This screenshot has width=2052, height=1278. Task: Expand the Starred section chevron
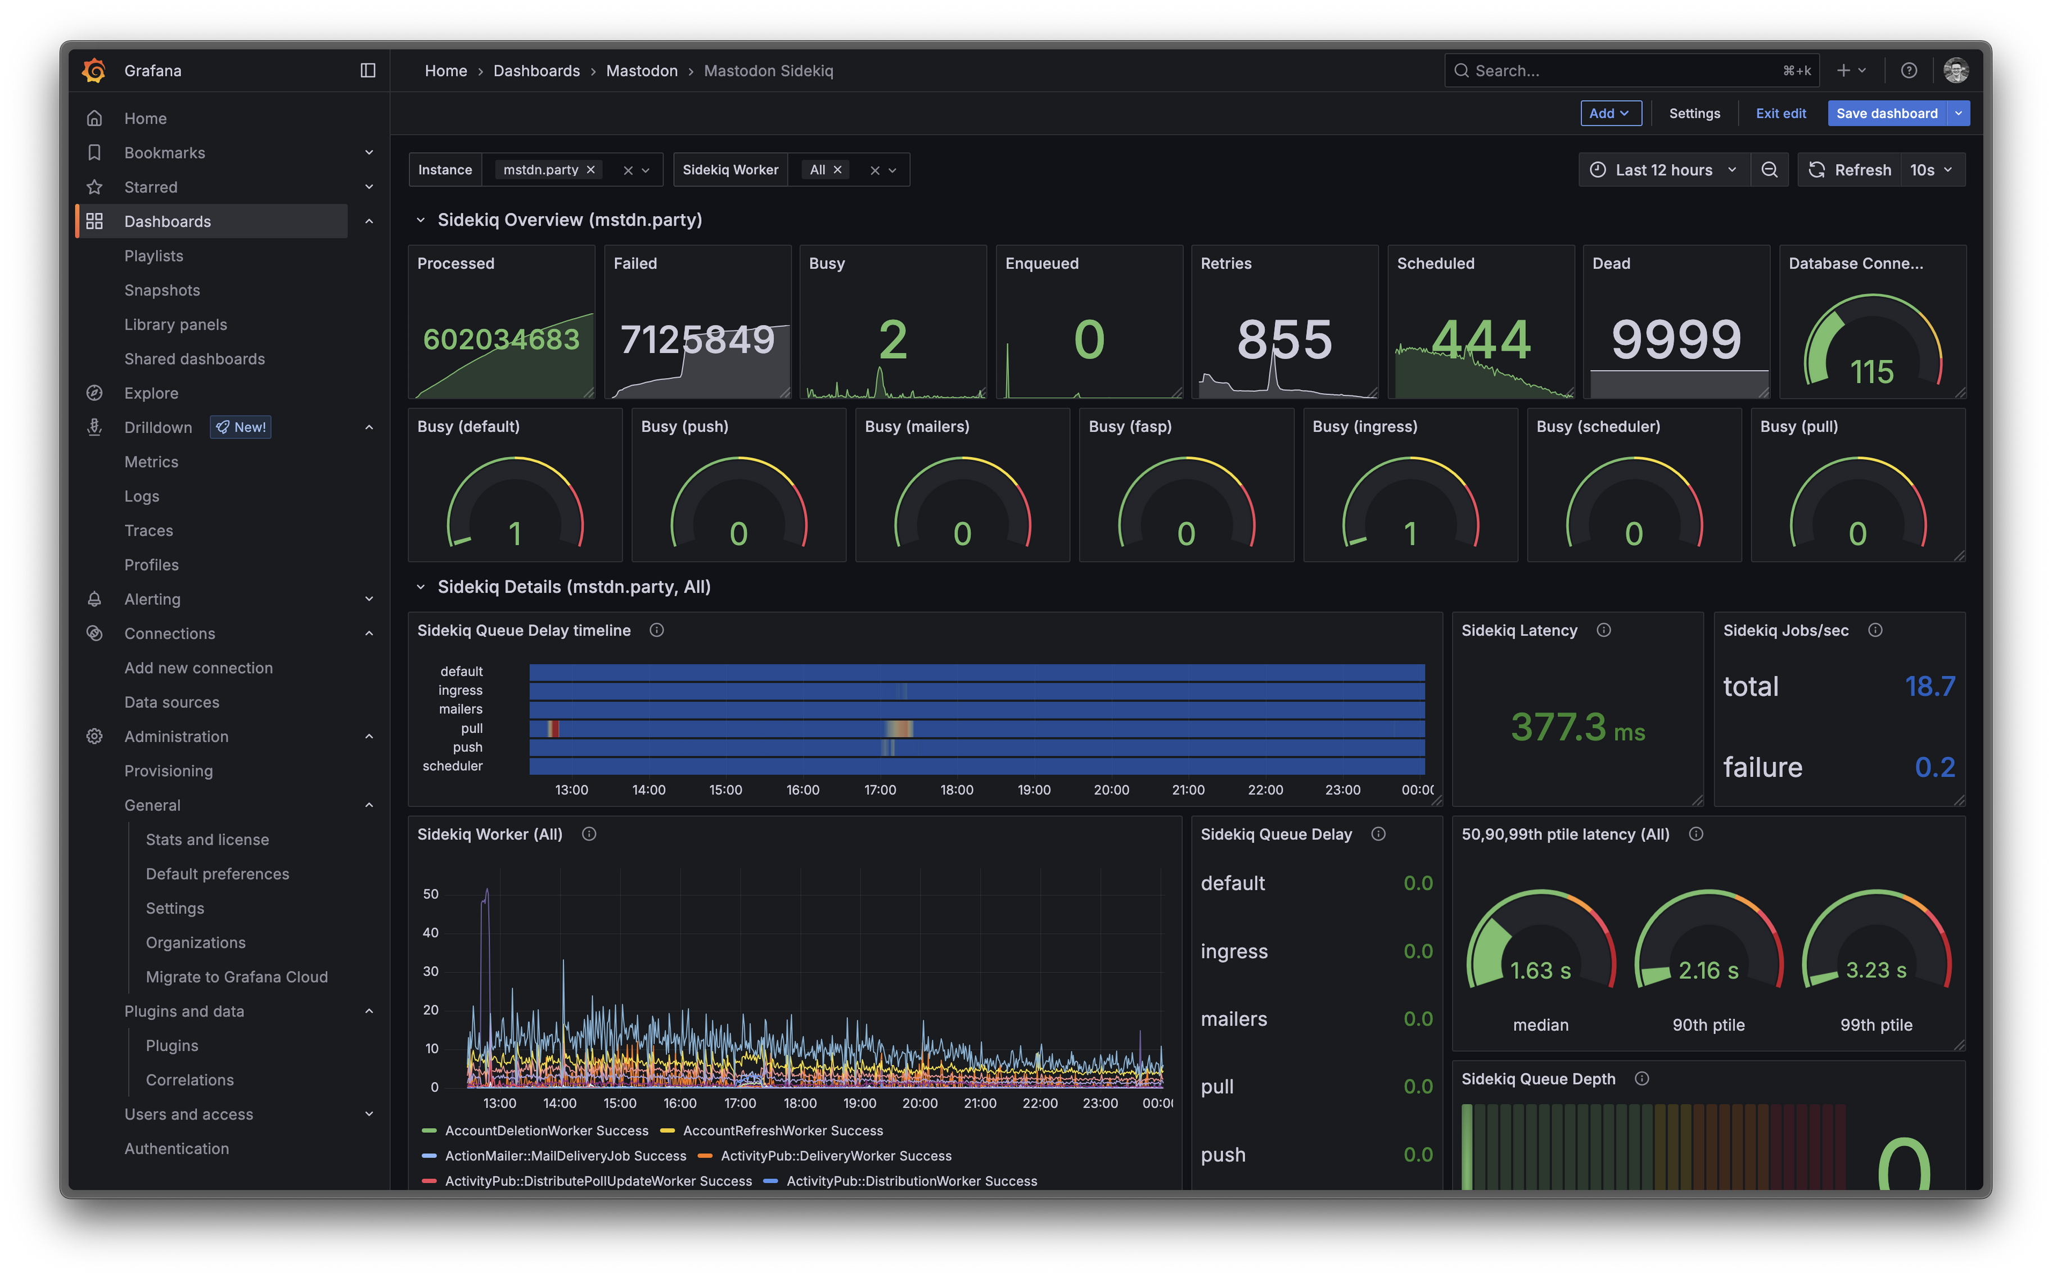(x=368, y=187)
